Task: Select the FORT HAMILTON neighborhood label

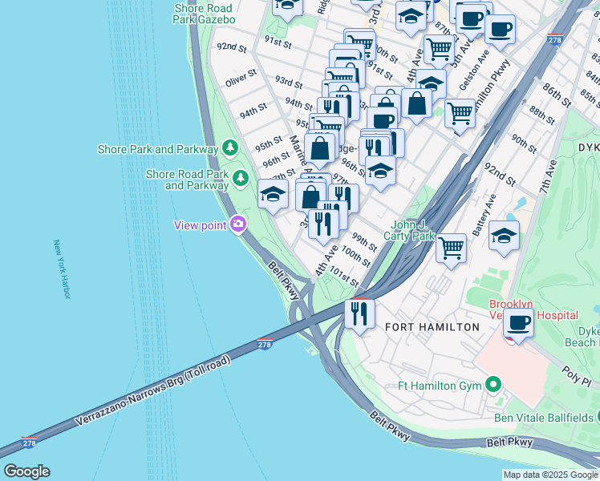Action: click(x=432, y=327)
